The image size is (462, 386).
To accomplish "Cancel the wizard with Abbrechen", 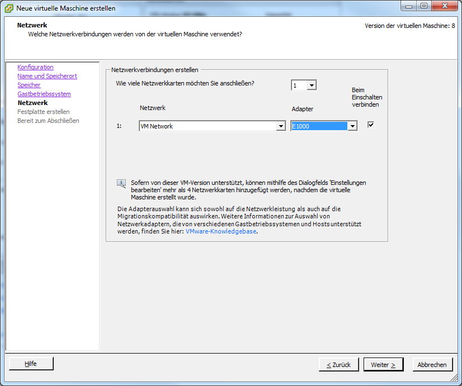I will pos(432,364).
